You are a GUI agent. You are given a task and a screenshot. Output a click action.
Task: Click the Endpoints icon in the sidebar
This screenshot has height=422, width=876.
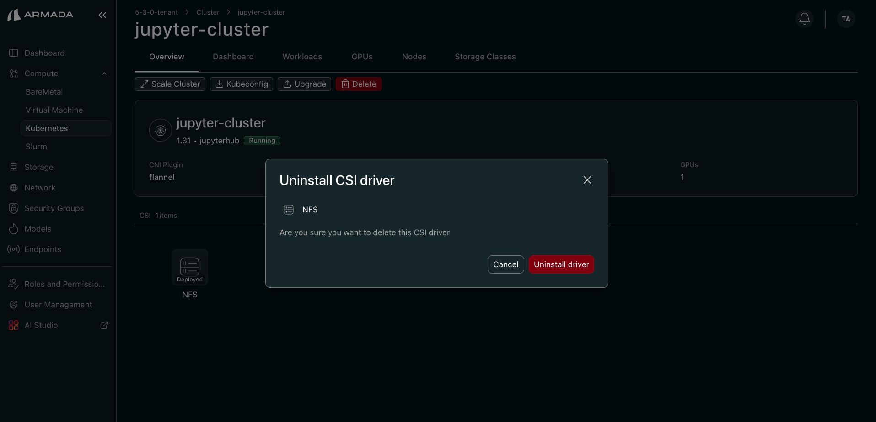(13, 249)
